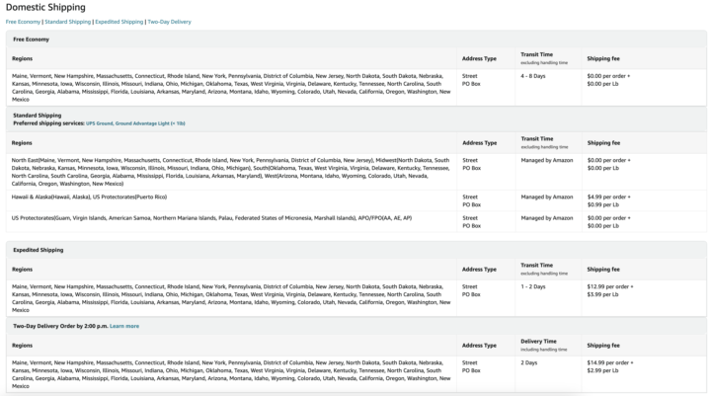Click the $9.99 per order US Protectorates fee
711x396 pixels.
click(609, 217)
